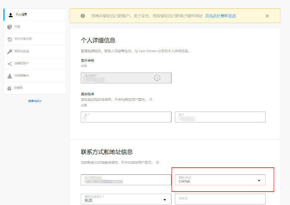Click the 兑换码 redeem code icon
290x205 pixels.
coord(10,88)
